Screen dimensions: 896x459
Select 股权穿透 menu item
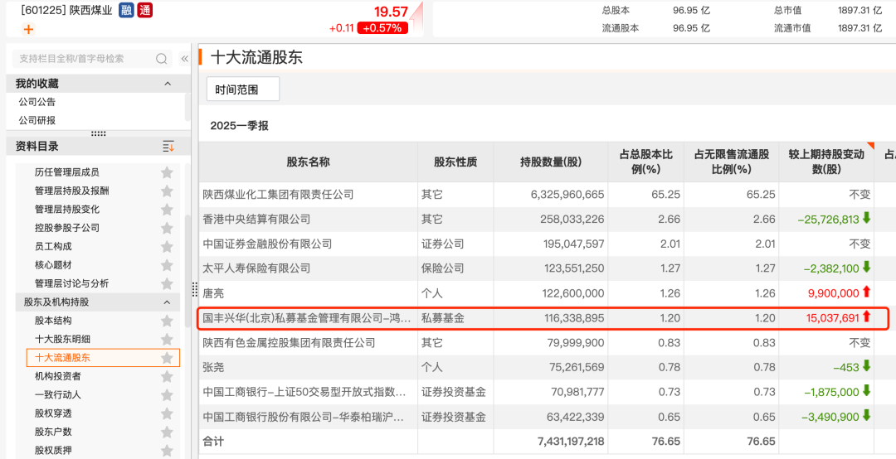pyautogui.click(x=53, y=413)
